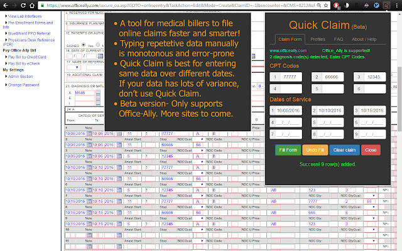Open the Quick Claim extension icon

point(386,5)
